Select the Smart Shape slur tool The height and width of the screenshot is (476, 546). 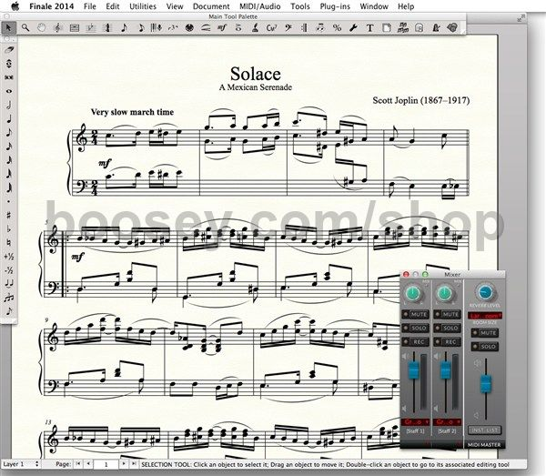coord(206,27)
